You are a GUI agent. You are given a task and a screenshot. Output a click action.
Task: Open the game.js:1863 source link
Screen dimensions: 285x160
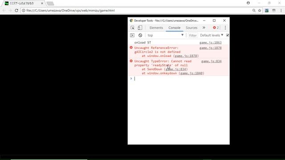pyautogui.click(x=210, y=43)
